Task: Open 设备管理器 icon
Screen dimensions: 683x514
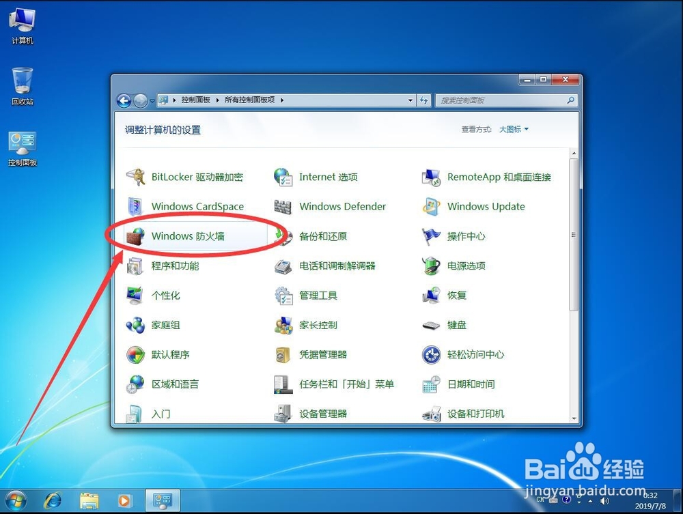Action: point(283,414)
